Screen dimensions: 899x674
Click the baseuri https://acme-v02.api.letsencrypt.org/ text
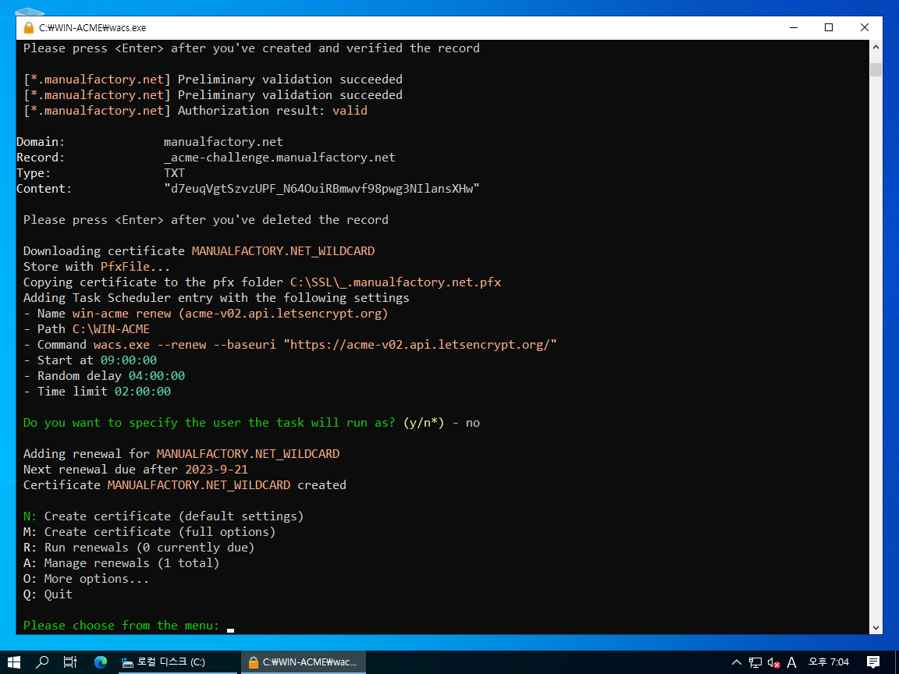(x=421, y=345)
